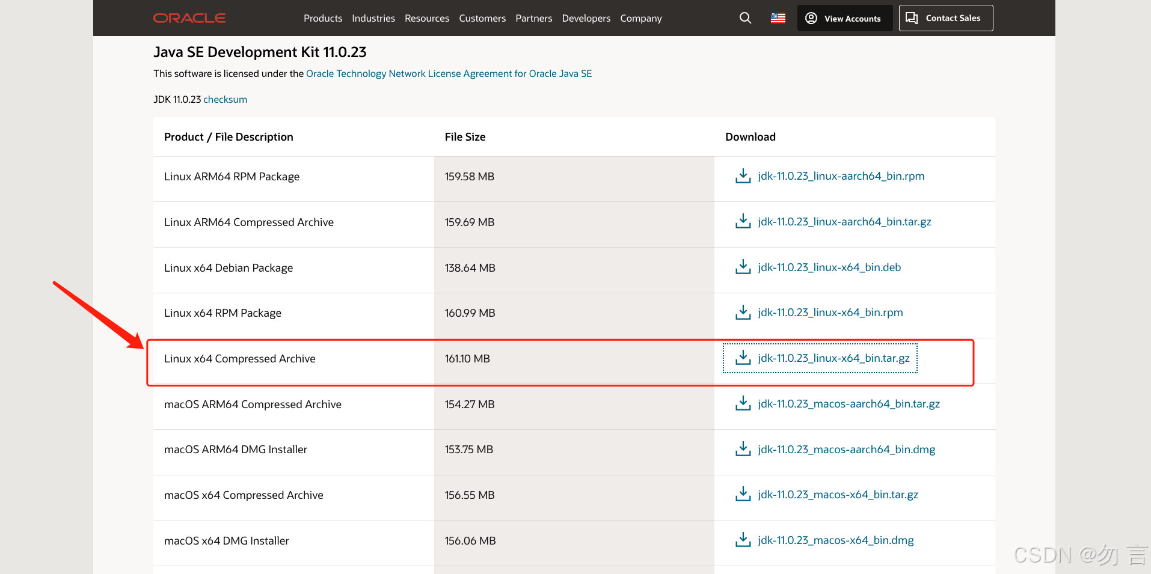Select the Linux ARM64 RPM Package row label
Image resolution: width=1151 pixels, height=574 pixels.
click(232, 177)
